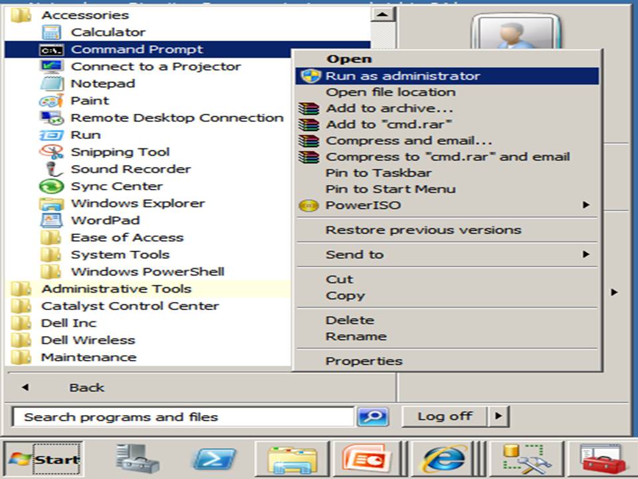638x479 pixels.
Task: Launch Windows PowerShell from the taskbar
Action: (214, 458)
